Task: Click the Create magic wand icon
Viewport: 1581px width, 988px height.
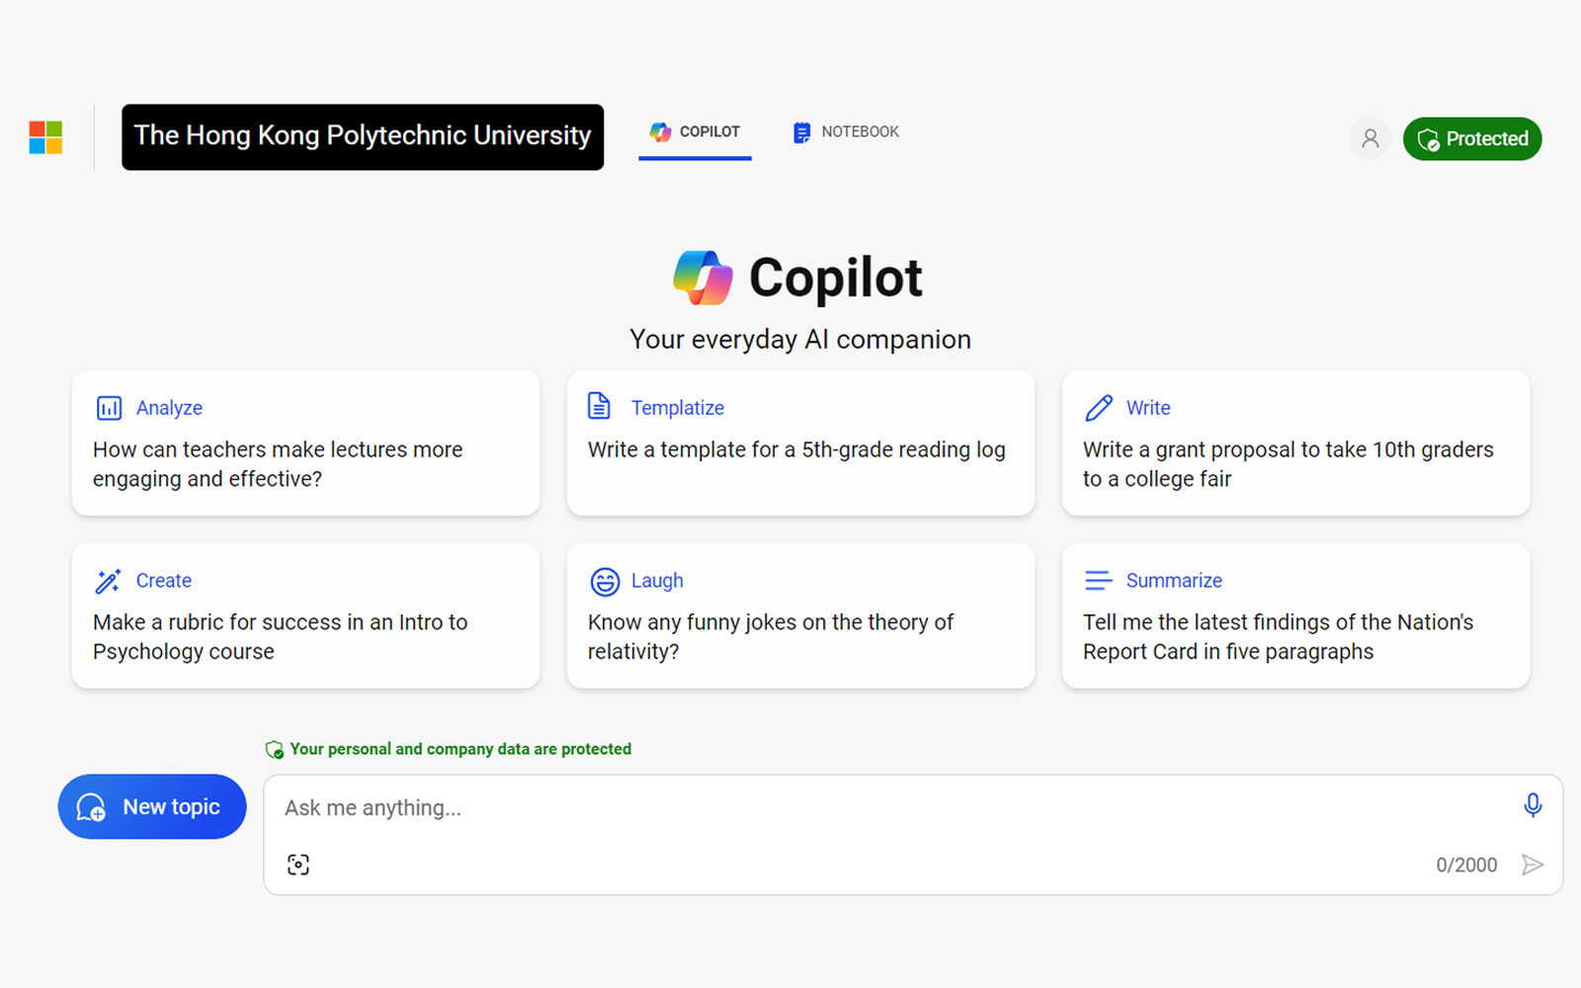Action: (x=109, y=580)
